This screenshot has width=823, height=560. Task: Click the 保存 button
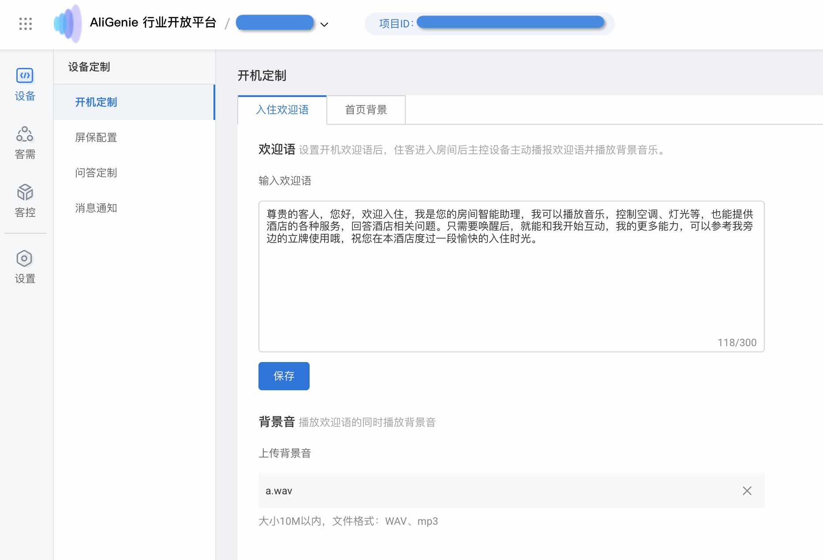[284, 376]
